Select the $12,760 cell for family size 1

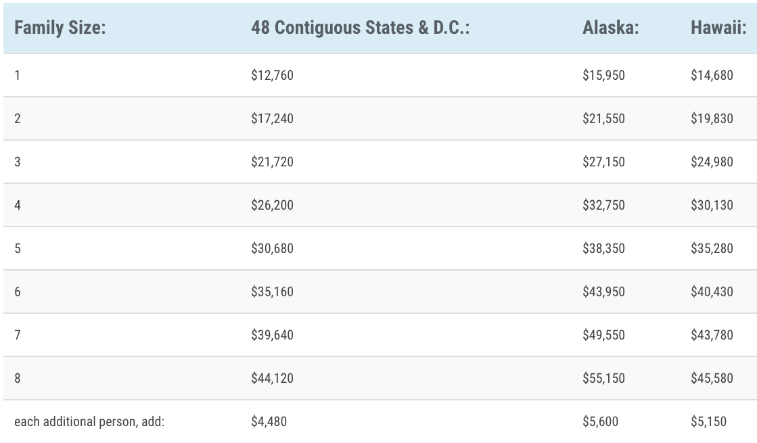coord(272,75)
